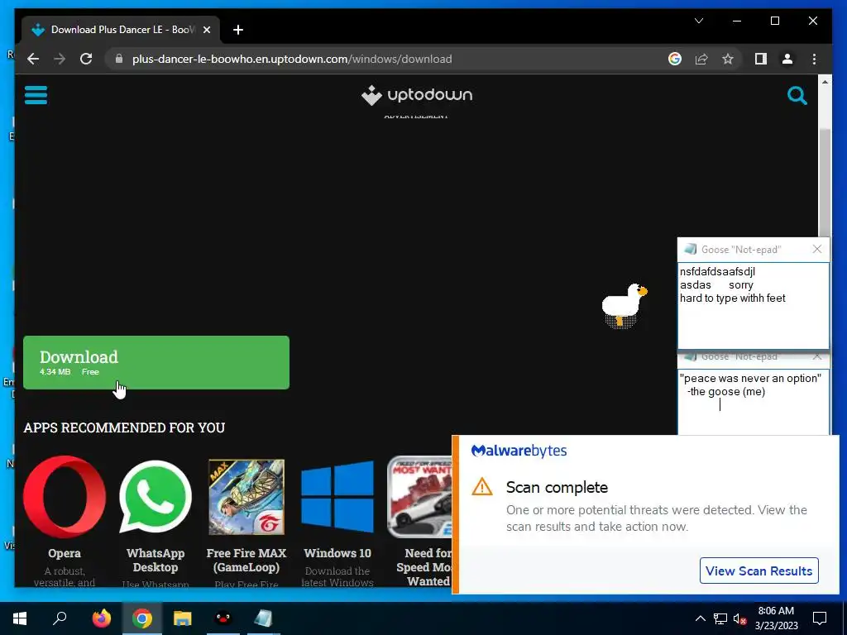The height and width of the screenshot is (635, 847).
Task: Open the Opera app icon
Action: pyautogui.click(x=65, y=497)
